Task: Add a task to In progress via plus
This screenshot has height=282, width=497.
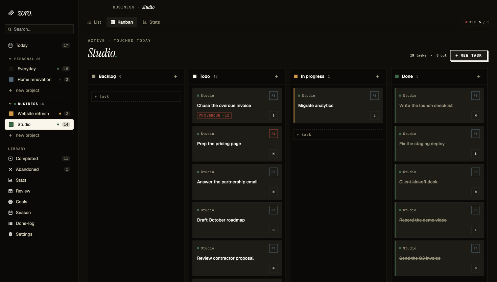Action: pyautogui.click(x=378, y=76)
